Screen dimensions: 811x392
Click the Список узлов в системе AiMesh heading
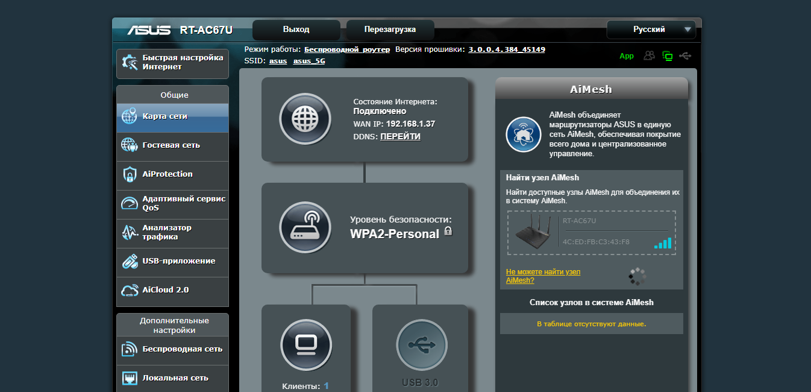pyautogui.click(x=592, y=303)
